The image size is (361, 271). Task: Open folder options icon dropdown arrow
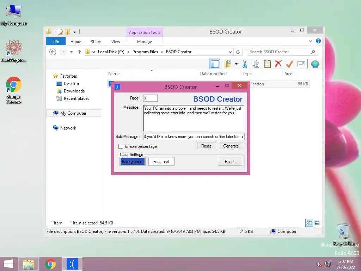click(x=237, y=64)
